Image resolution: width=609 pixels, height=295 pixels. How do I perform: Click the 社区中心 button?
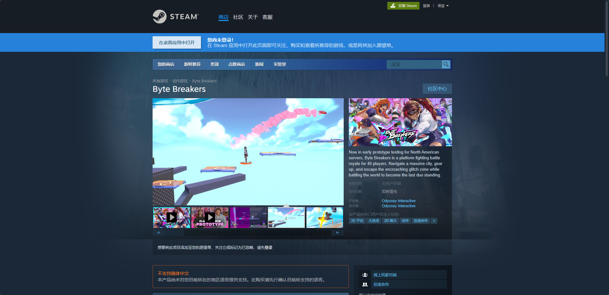click(437, 89)
